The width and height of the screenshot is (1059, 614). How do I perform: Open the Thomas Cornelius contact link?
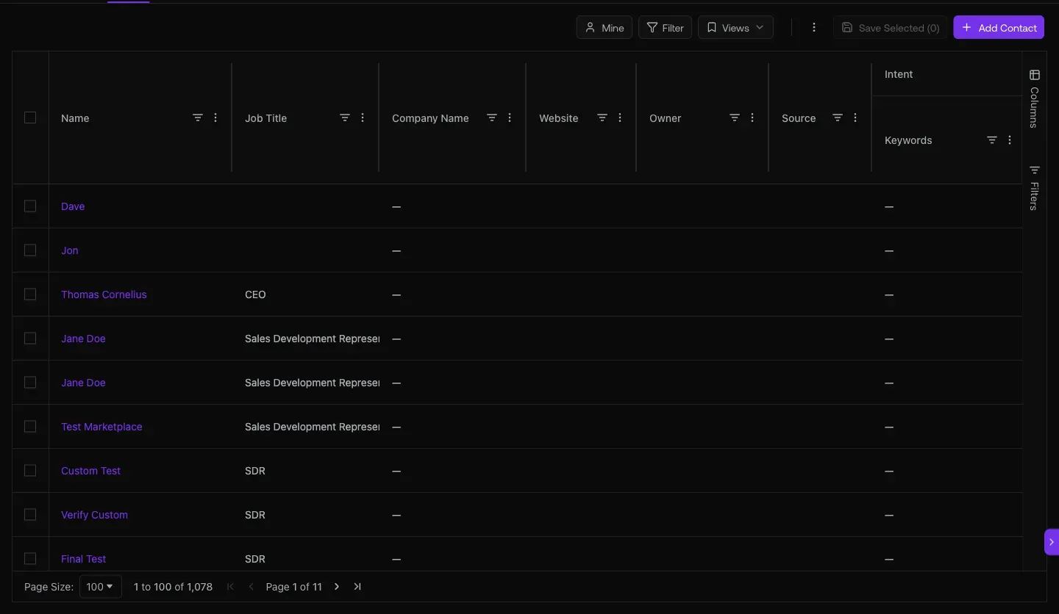coord(104,295)
